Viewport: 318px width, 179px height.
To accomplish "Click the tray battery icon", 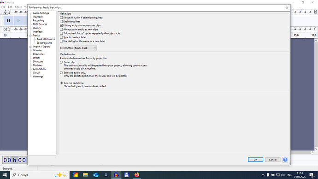I will pyautogui.click(x=273, y=175).
